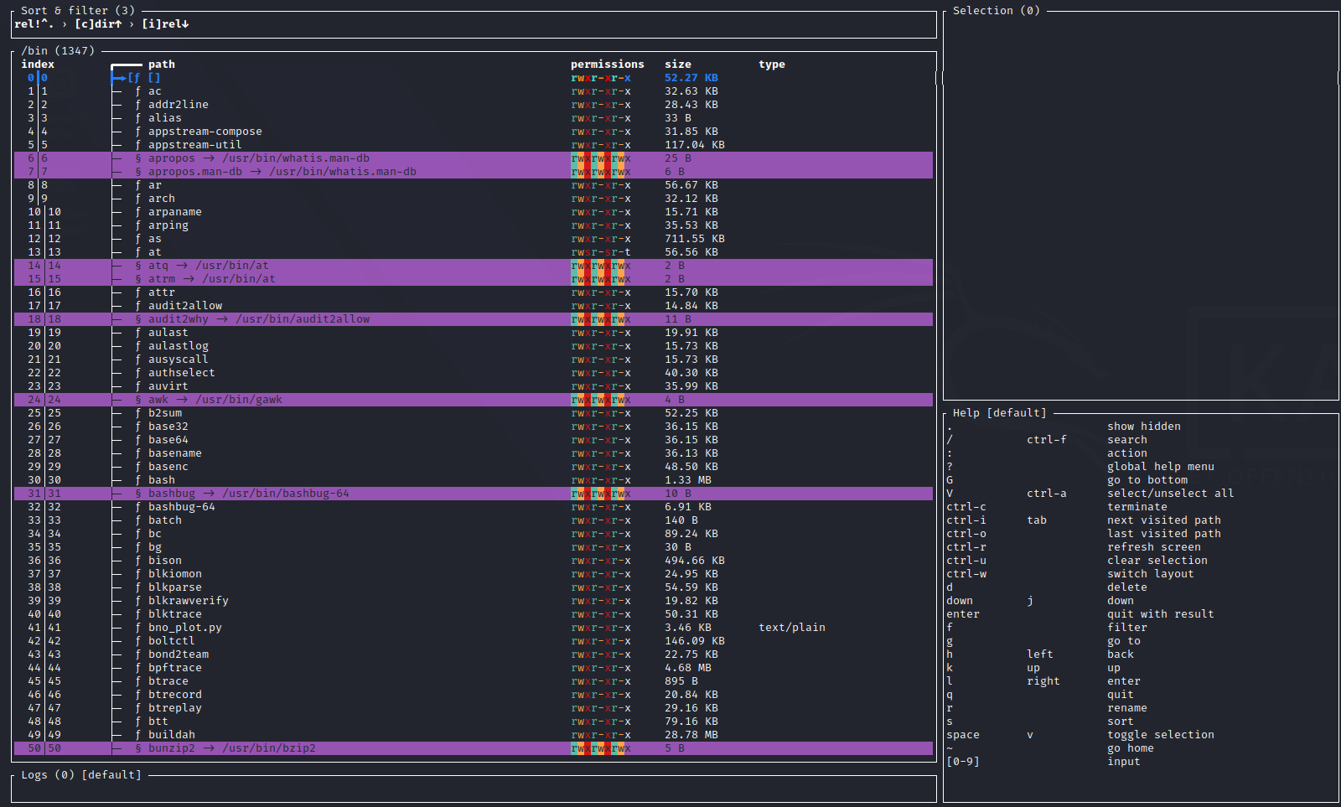Click the 'show hidden' help entry
The image size is (1341, 807).
click(x=1144, y=427)
